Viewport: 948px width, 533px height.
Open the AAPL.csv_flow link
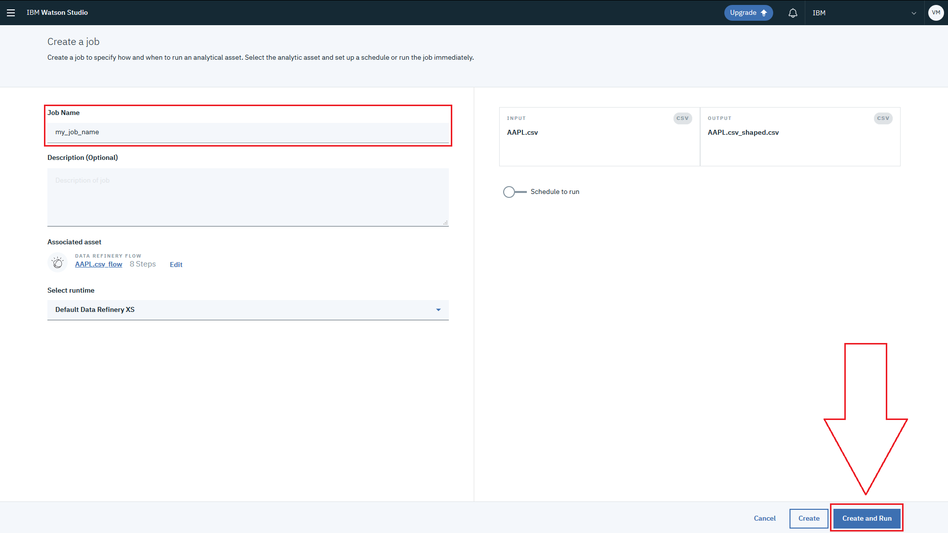pyautogui.click(x=98, y=265)
